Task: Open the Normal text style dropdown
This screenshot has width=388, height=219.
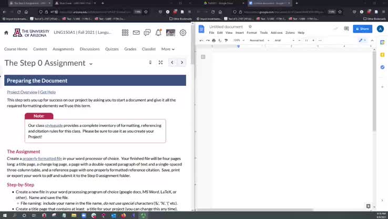Action: [x=259, y=41]
